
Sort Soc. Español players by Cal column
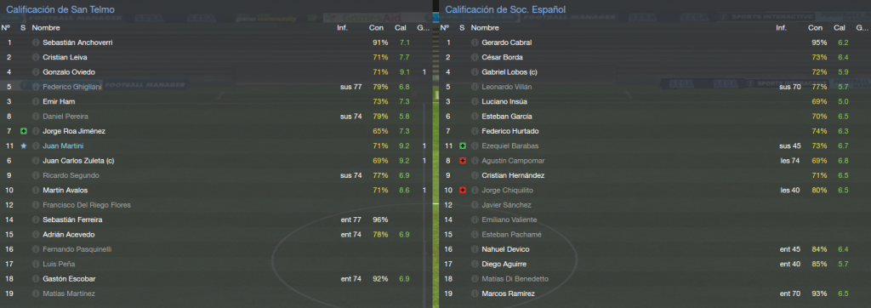click(840, 28)
